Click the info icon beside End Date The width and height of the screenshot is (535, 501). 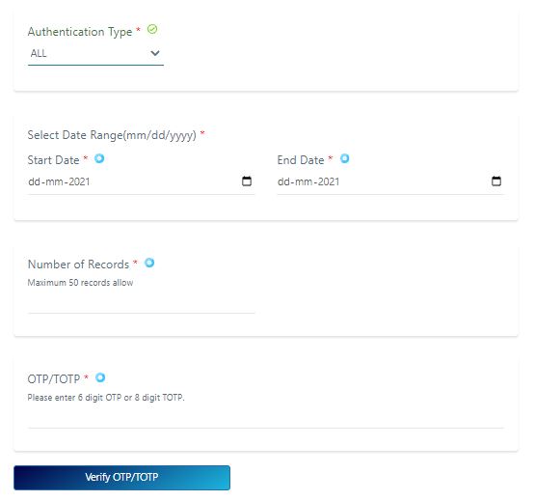(x=344, y=159)
